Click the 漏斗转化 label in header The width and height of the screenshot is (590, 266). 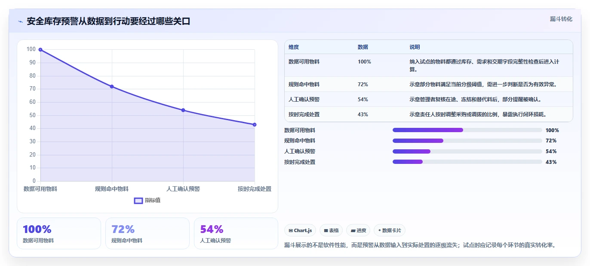[x=561, y=19]
